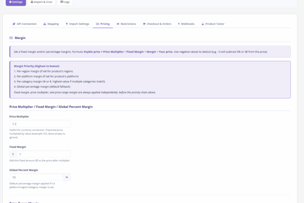Click the money icon beside Margin heading

[x=11, y=38]
